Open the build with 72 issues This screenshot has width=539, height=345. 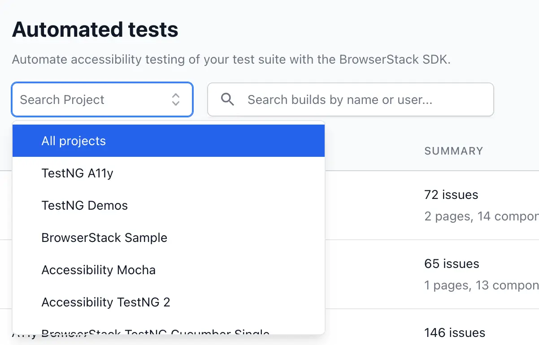coord(451,195)
